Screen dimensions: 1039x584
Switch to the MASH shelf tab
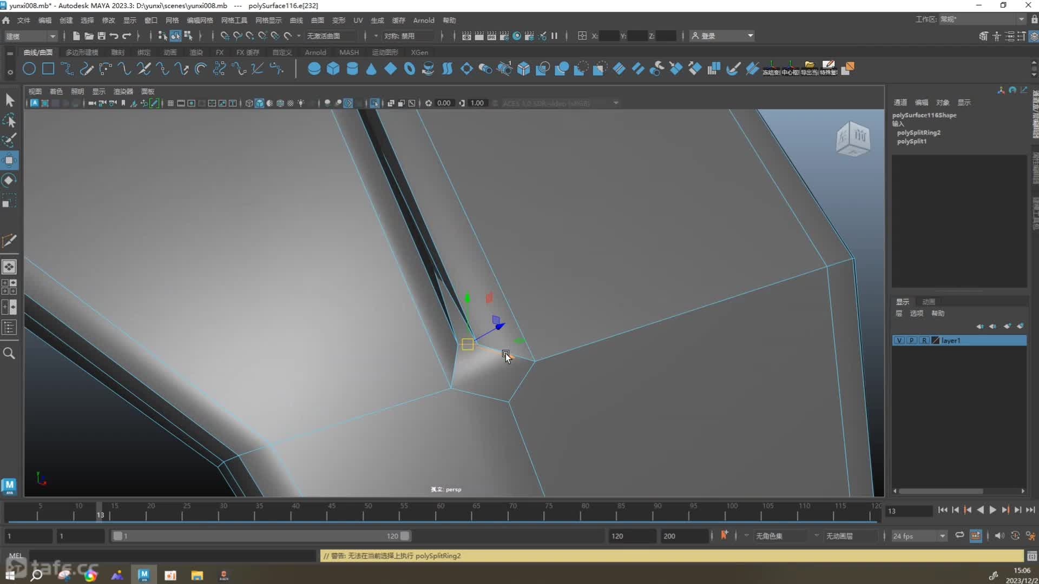click(x=349, y=52)
